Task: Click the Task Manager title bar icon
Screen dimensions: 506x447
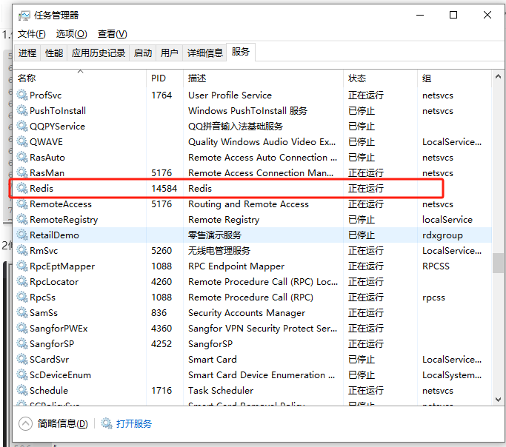Action: tap(24, 16)
